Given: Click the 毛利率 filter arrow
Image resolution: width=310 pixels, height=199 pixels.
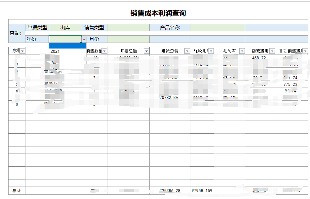Looking at the screenshot, I should [x=242, y=51].
